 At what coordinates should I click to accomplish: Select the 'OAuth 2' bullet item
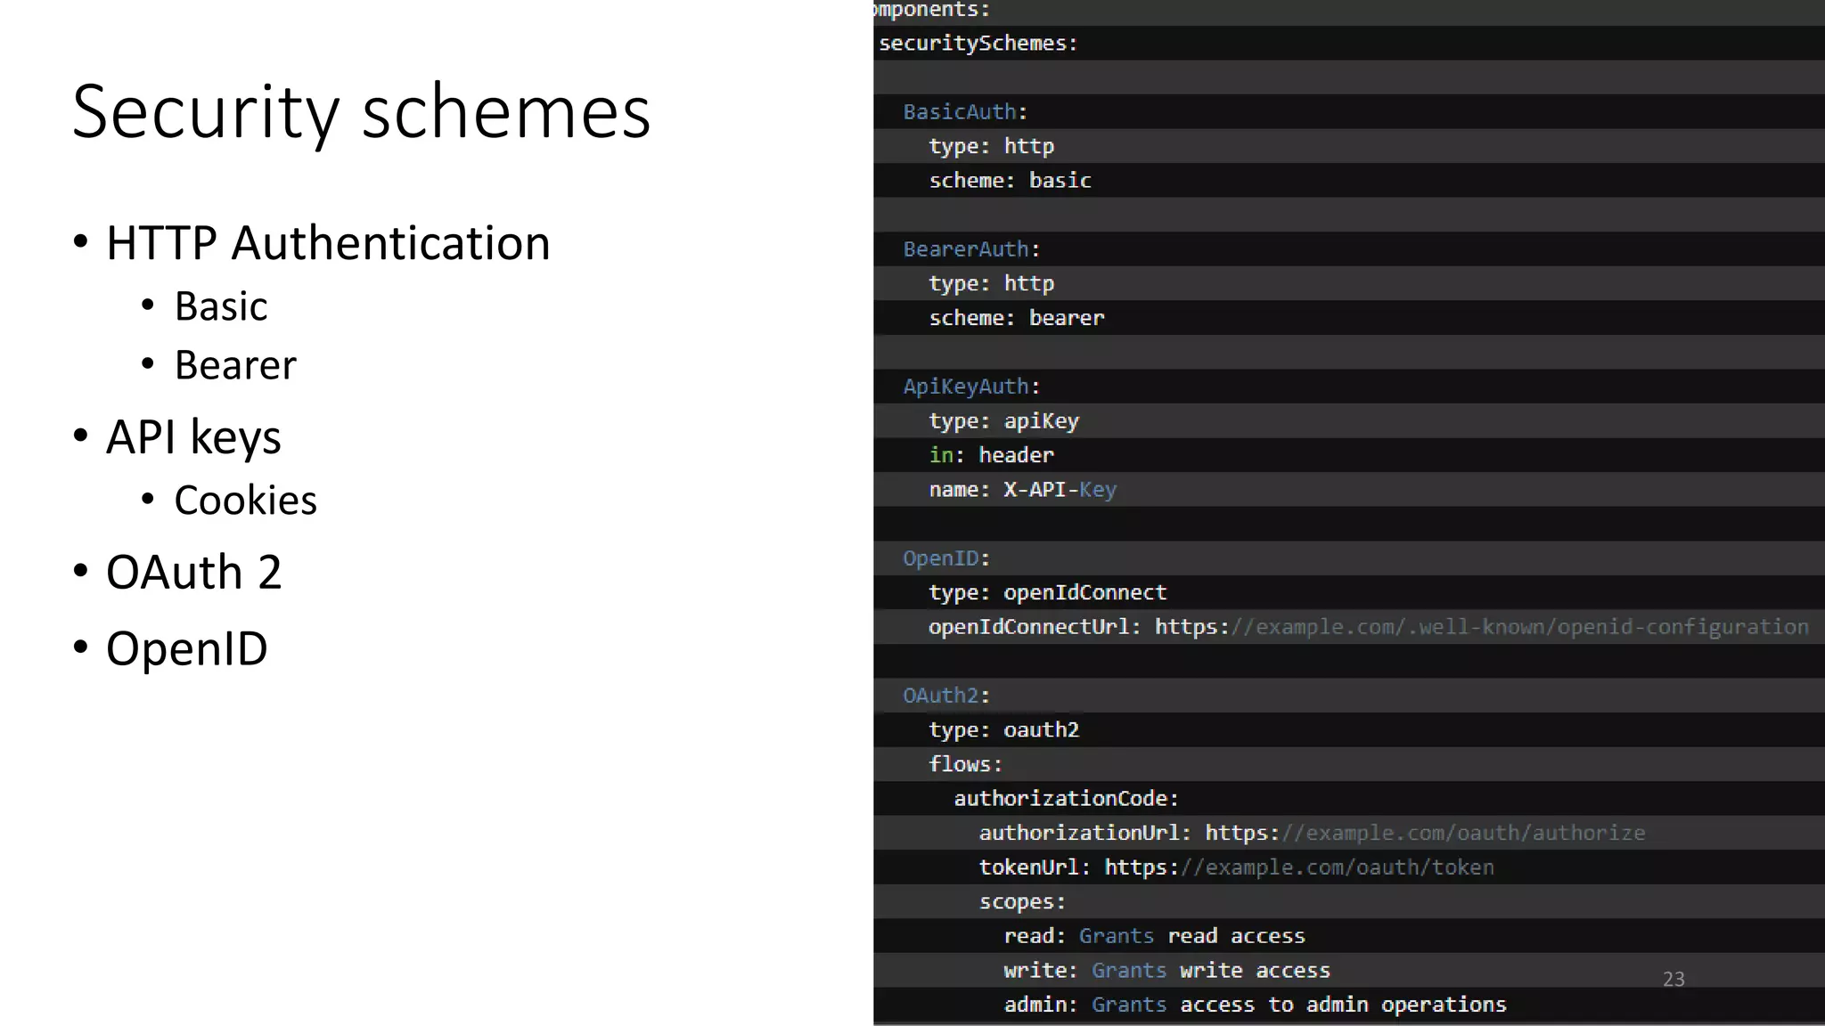[x=193, y=572]
